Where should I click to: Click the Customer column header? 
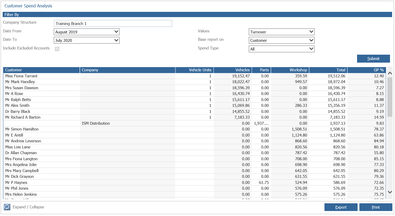(41, 70)
